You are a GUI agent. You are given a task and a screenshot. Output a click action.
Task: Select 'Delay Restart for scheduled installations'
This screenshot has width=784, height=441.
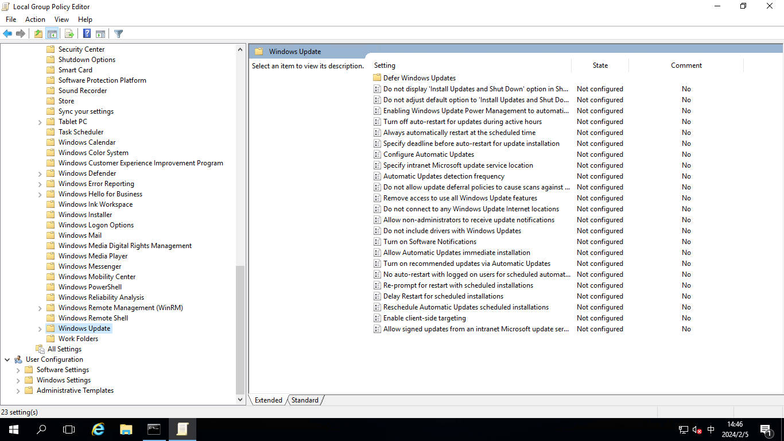443,296
